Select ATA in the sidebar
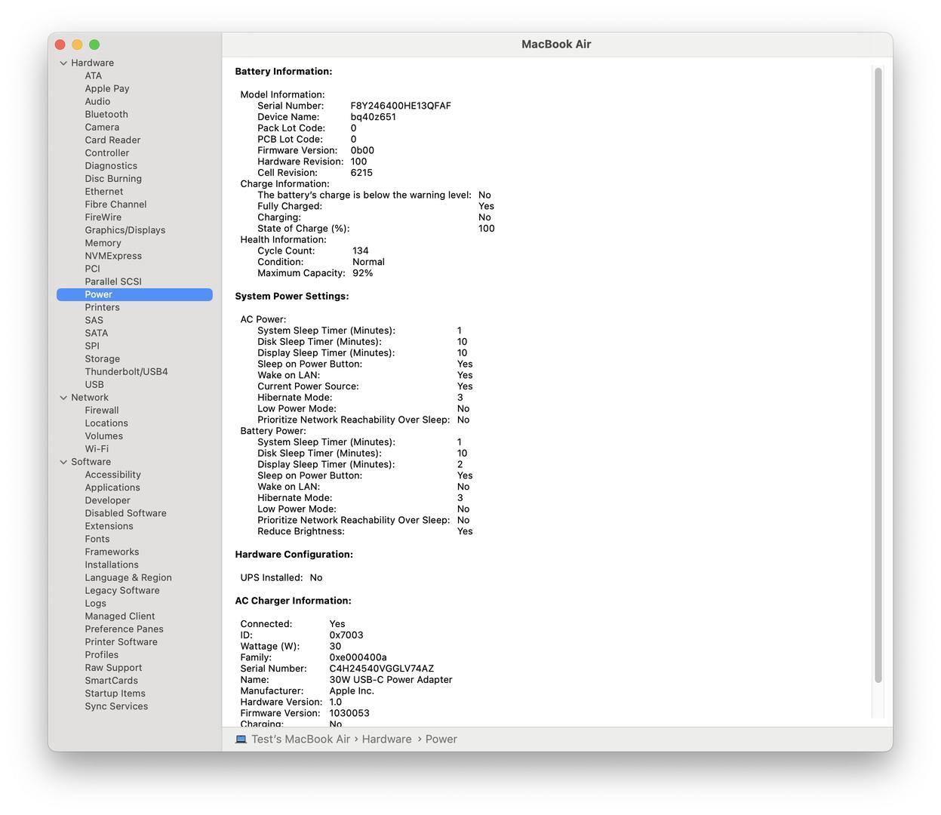The image size is (941, 815). pos(93,75)
